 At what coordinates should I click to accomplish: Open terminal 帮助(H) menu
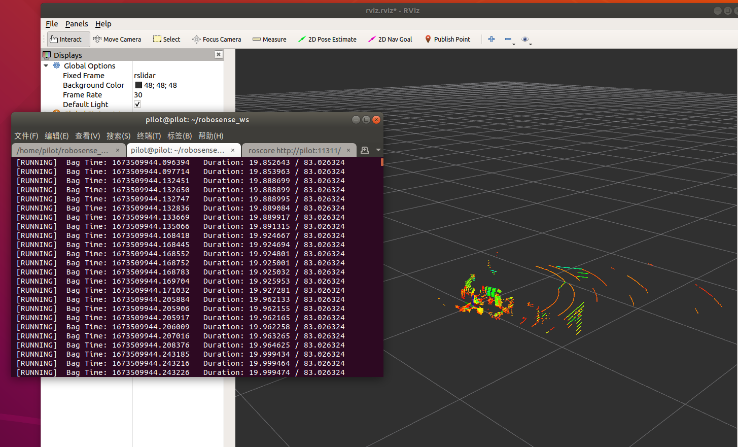[x=211, y=136]
